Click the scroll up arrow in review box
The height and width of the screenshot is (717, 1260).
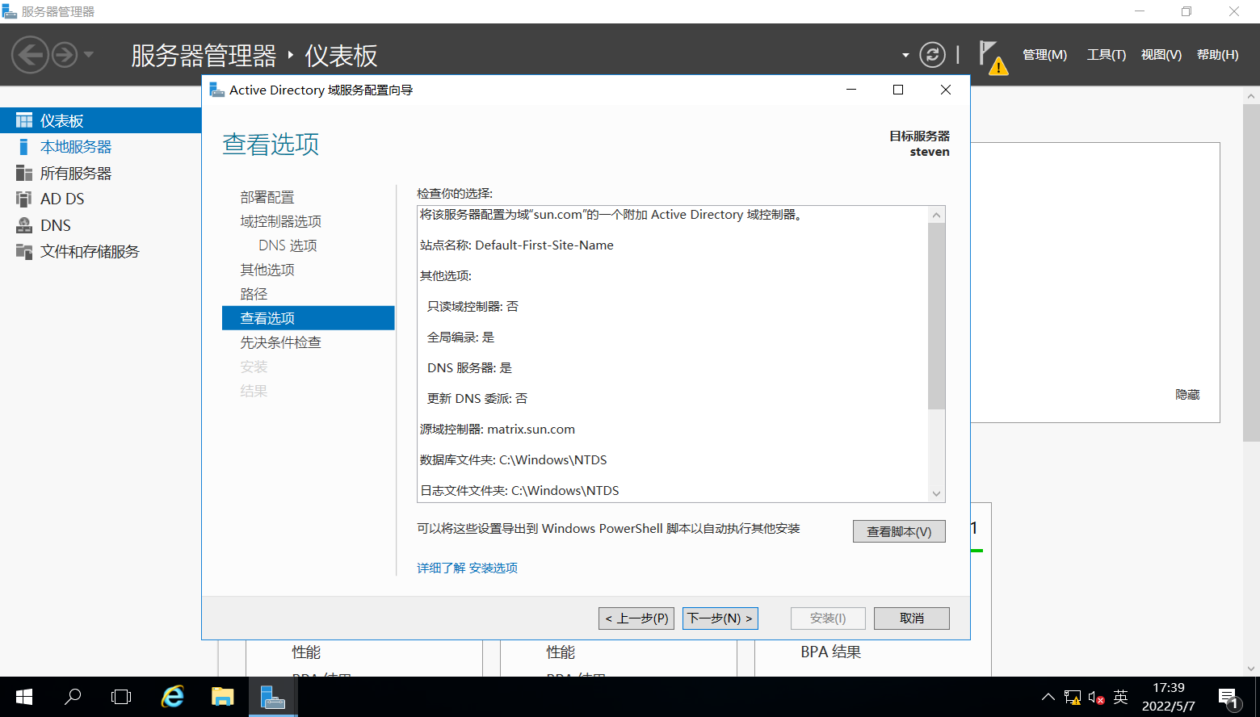937,215
